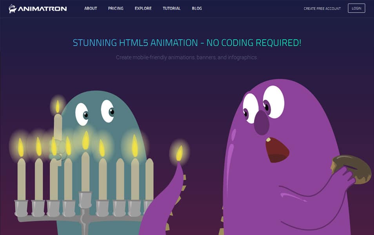Click the subtitle about mobile-friendly animations
The width and height of the screenshot is (374, 235).
[187, 57]
